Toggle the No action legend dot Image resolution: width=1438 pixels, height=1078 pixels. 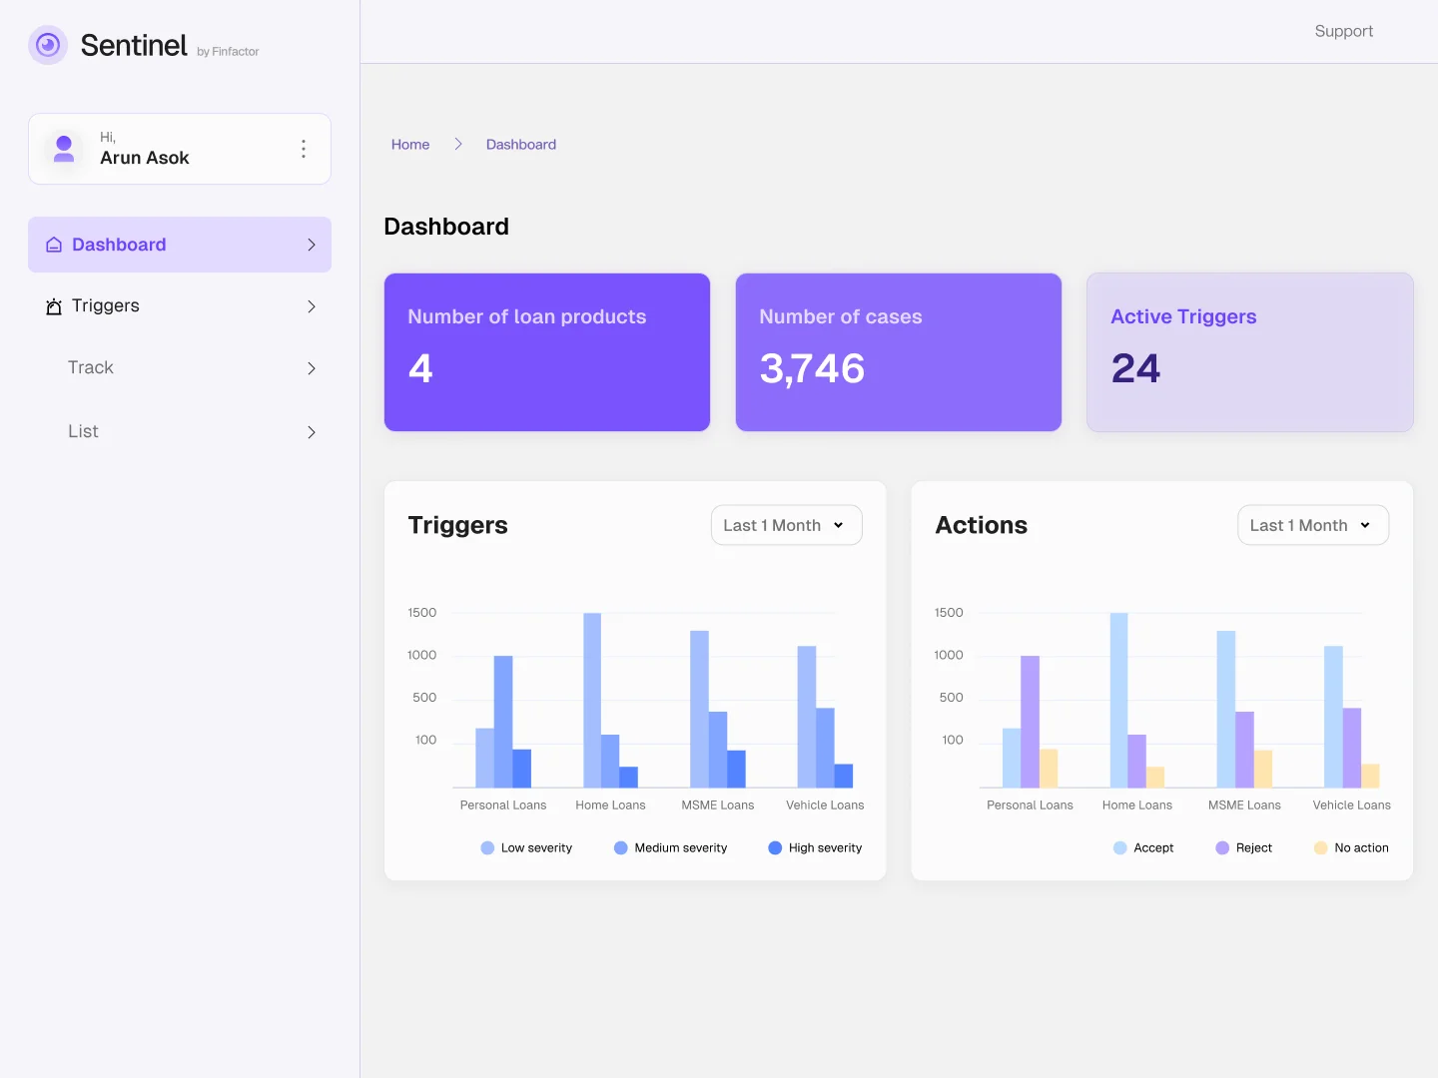coord(1320,847)
